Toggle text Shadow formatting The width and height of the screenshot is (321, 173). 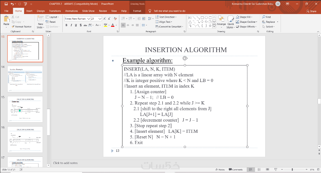click(80, 25)
